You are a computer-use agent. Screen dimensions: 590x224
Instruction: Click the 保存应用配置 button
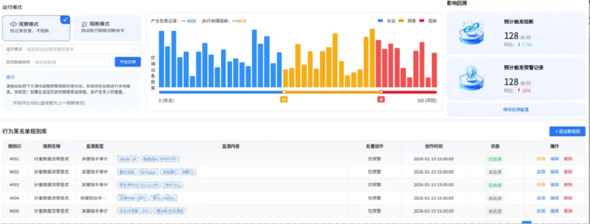(x=516, y=110)
